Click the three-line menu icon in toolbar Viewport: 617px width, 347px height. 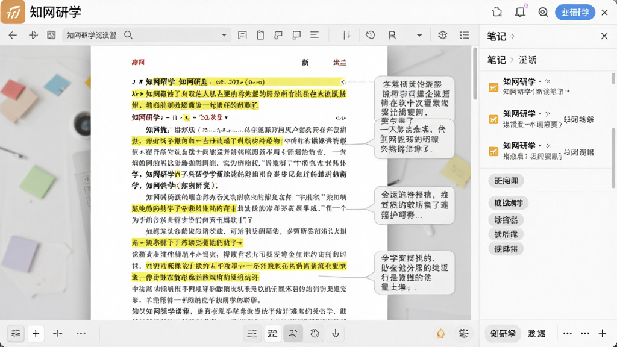pyautogui.click(x=315, y=35)
